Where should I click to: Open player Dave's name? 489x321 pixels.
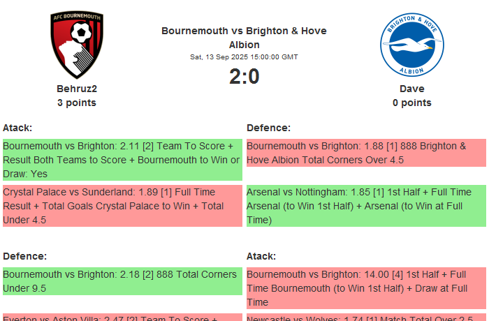(412, 89)
